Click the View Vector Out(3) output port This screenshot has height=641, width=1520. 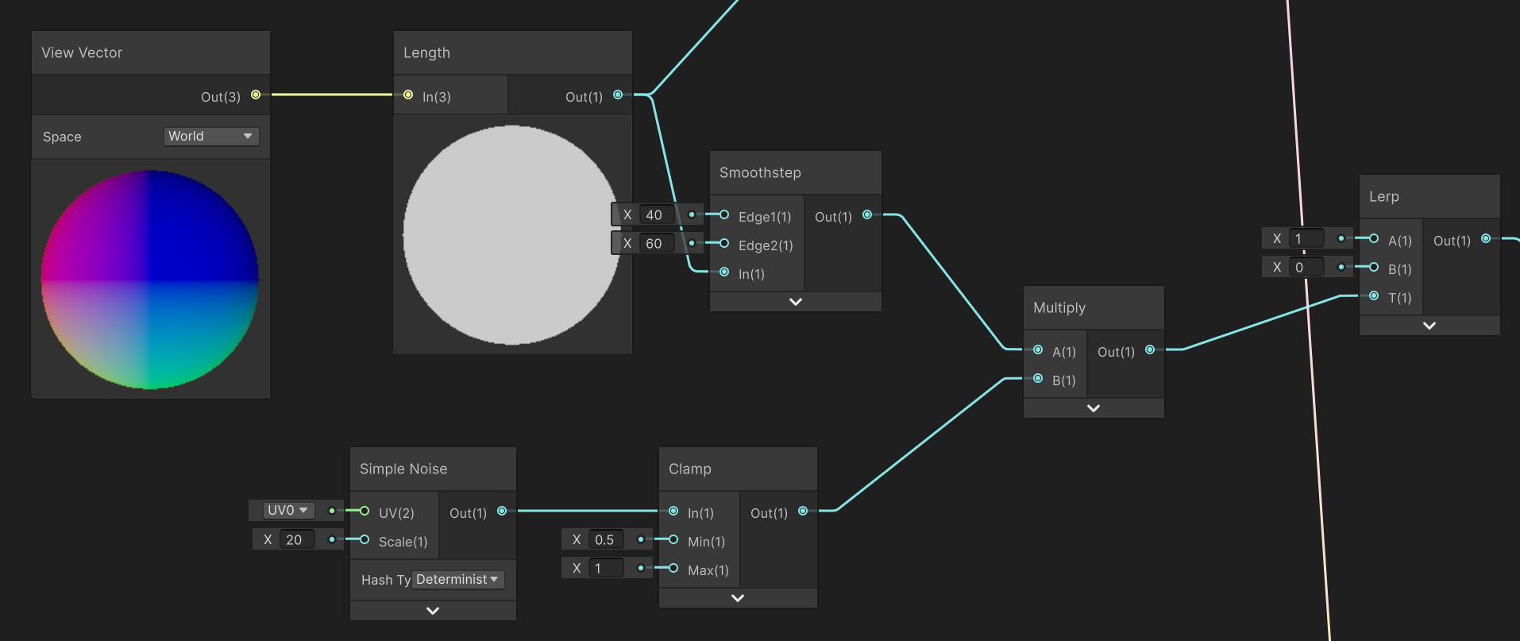point(256,95)
